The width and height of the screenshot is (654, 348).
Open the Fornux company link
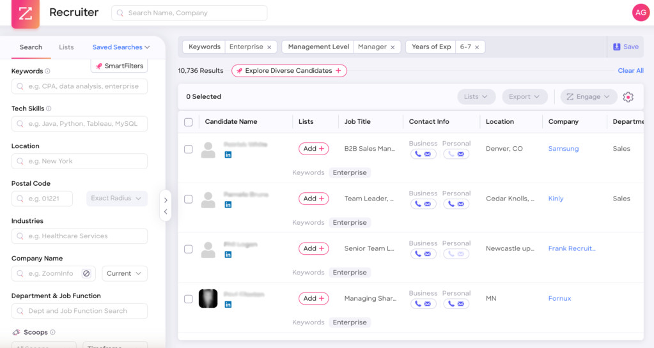click(560, 299)
